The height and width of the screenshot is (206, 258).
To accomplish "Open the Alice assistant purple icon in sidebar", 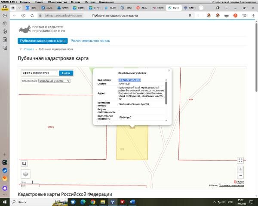I will coord(5,188).
